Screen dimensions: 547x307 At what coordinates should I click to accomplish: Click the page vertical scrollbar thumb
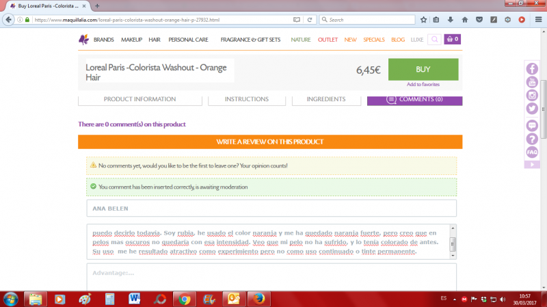(544, 109)
